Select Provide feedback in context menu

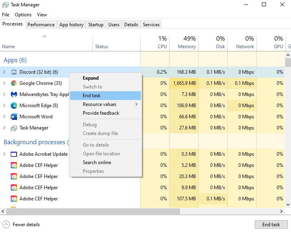click(105, 113)
